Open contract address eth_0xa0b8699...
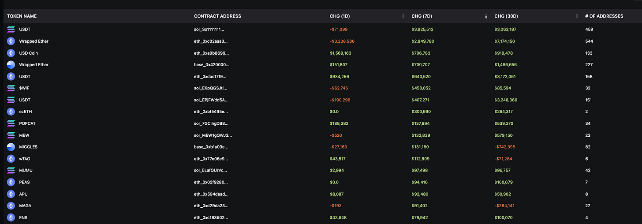 [x=211, y=53]
